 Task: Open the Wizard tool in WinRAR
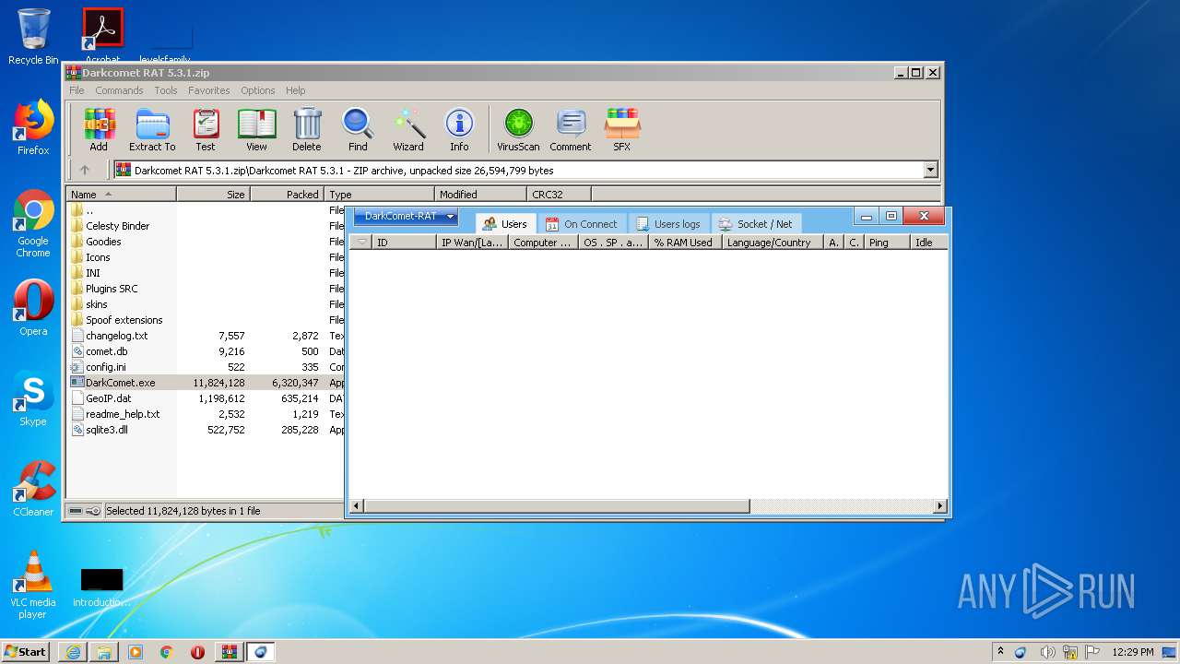point(408,129)
